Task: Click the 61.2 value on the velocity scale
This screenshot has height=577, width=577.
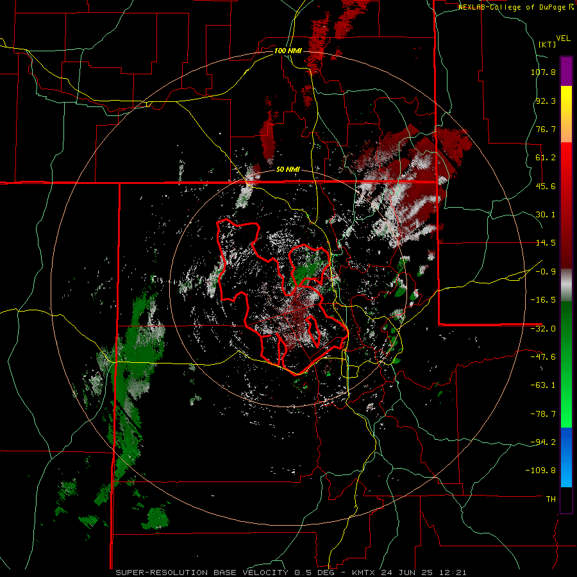Action: (x=546, y=158)
